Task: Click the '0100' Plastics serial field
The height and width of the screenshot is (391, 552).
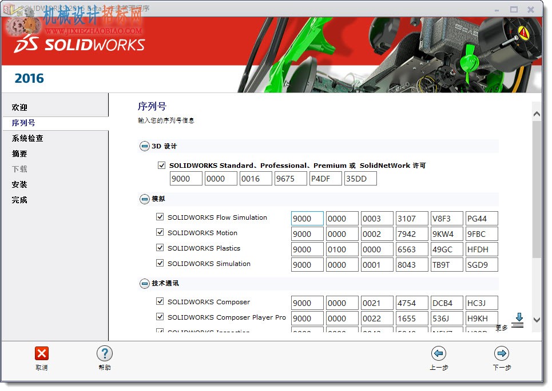Action: (x=342, y=249)
